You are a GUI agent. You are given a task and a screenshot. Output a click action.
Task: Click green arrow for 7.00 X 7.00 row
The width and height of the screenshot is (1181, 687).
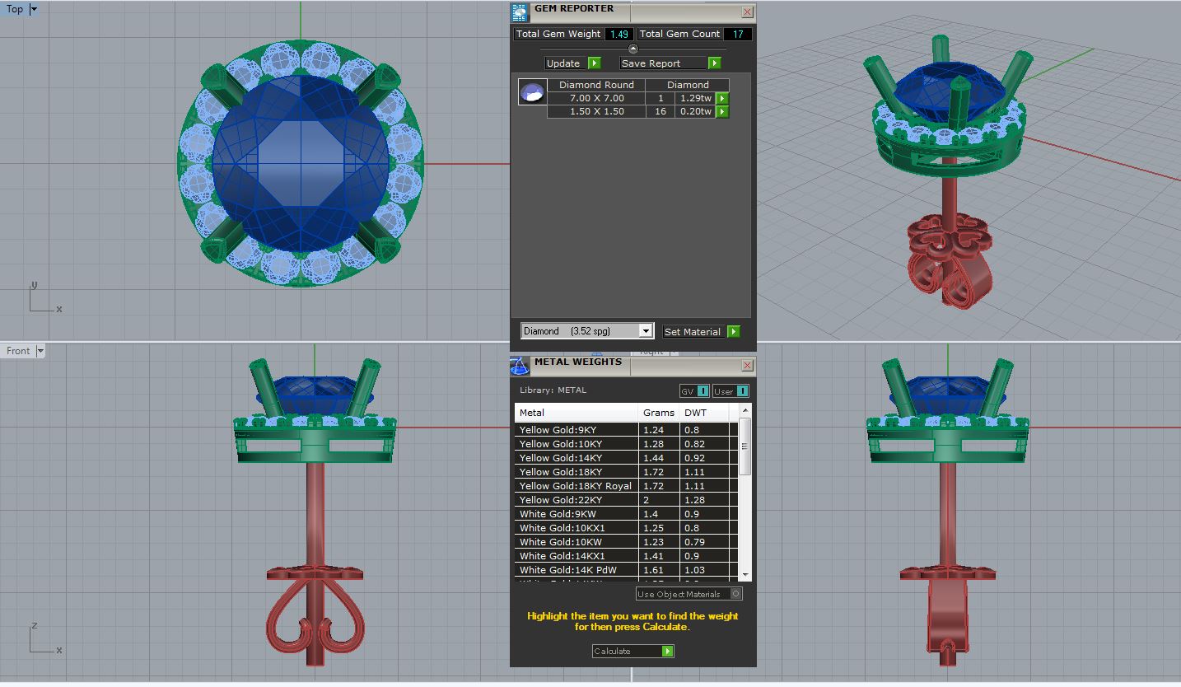click(722, 98)
